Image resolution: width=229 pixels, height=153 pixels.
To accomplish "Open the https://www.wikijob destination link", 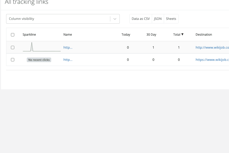I will [212, 60].
